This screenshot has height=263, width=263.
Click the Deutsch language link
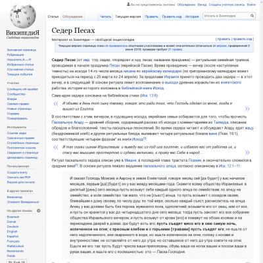coord(12,227)
